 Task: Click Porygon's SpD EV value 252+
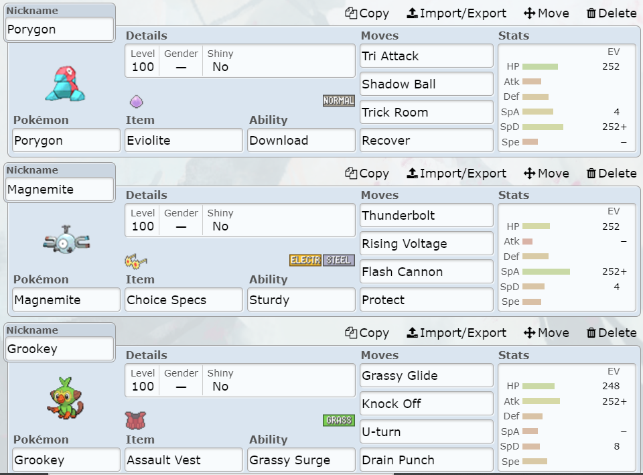pos(614,127)
